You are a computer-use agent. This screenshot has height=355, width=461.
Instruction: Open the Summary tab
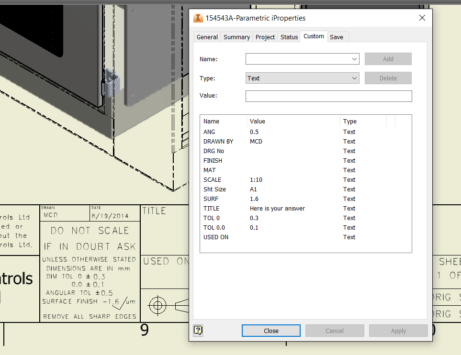pyautogui.click(x=236, y=37)
